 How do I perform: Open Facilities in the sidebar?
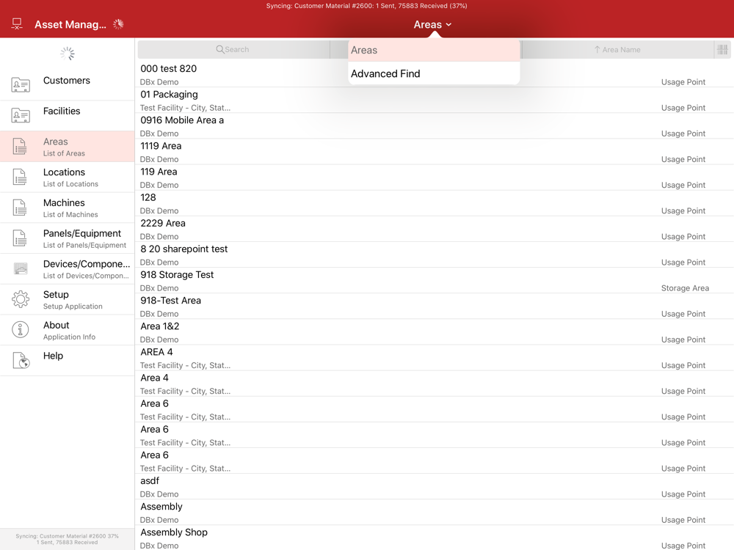67,116
